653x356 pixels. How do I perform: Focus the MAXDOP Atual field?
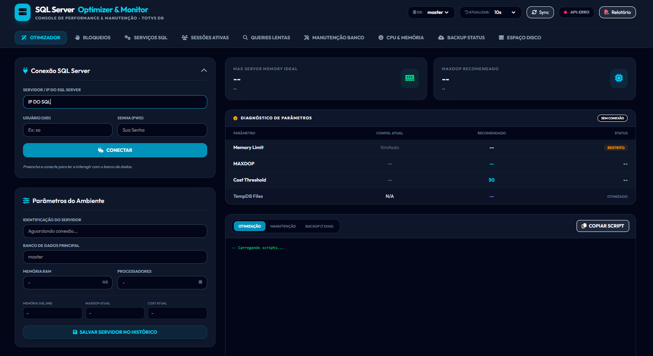pyautogui.click(x=115, y=313)
